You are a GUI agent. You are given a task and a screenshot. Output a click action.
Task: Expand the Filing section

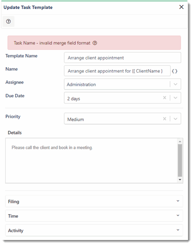[94, 201]
